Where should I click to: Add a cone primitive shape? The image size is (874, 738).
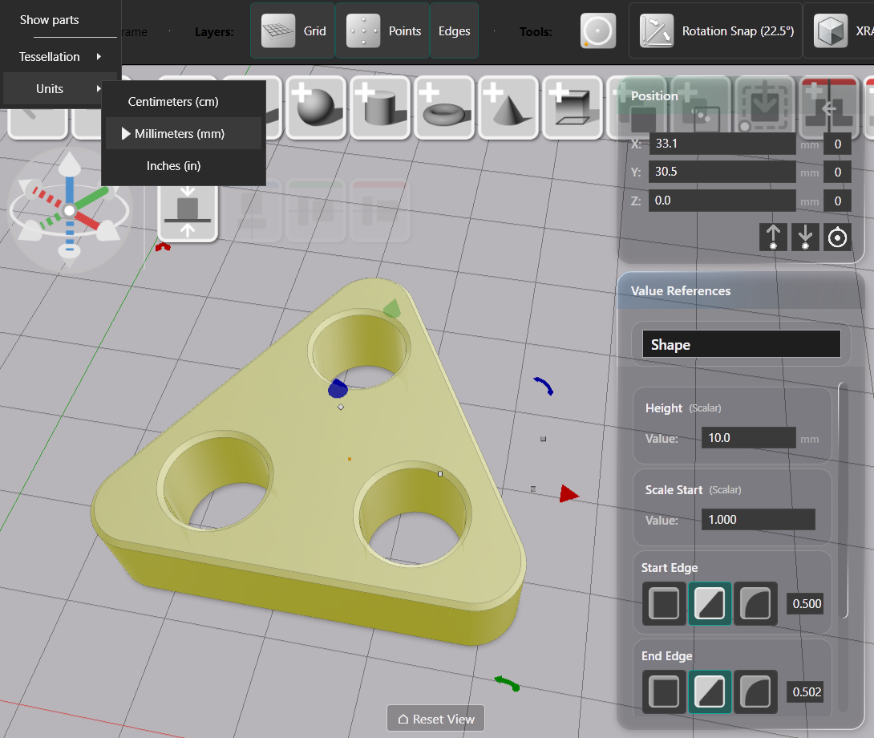pos(507,107)
